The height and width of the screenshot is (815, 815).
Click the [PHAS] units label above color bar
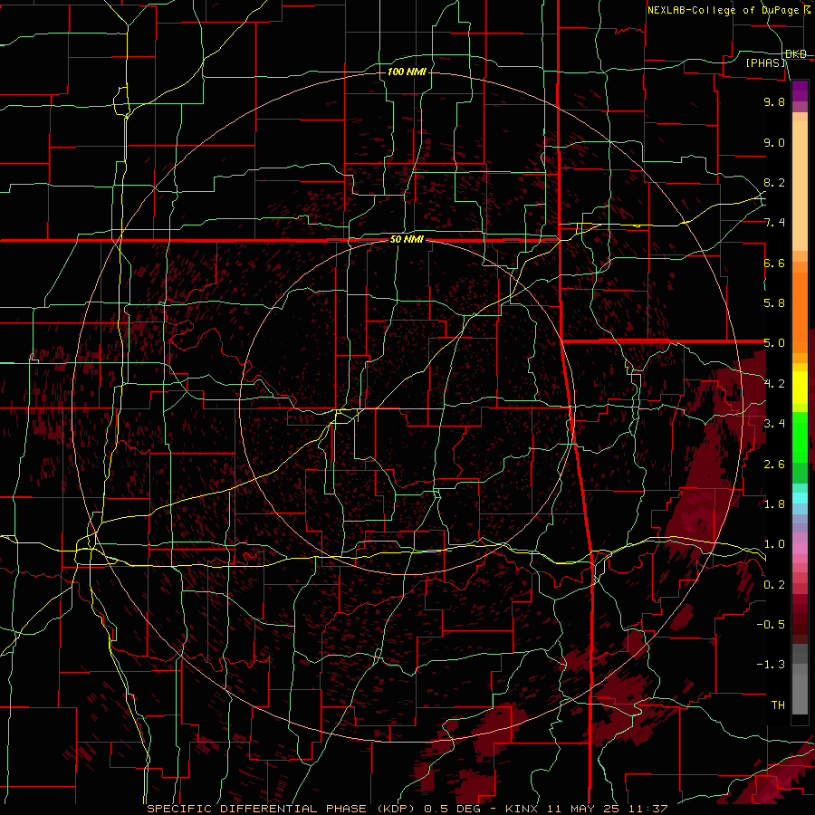coord(765,62)
